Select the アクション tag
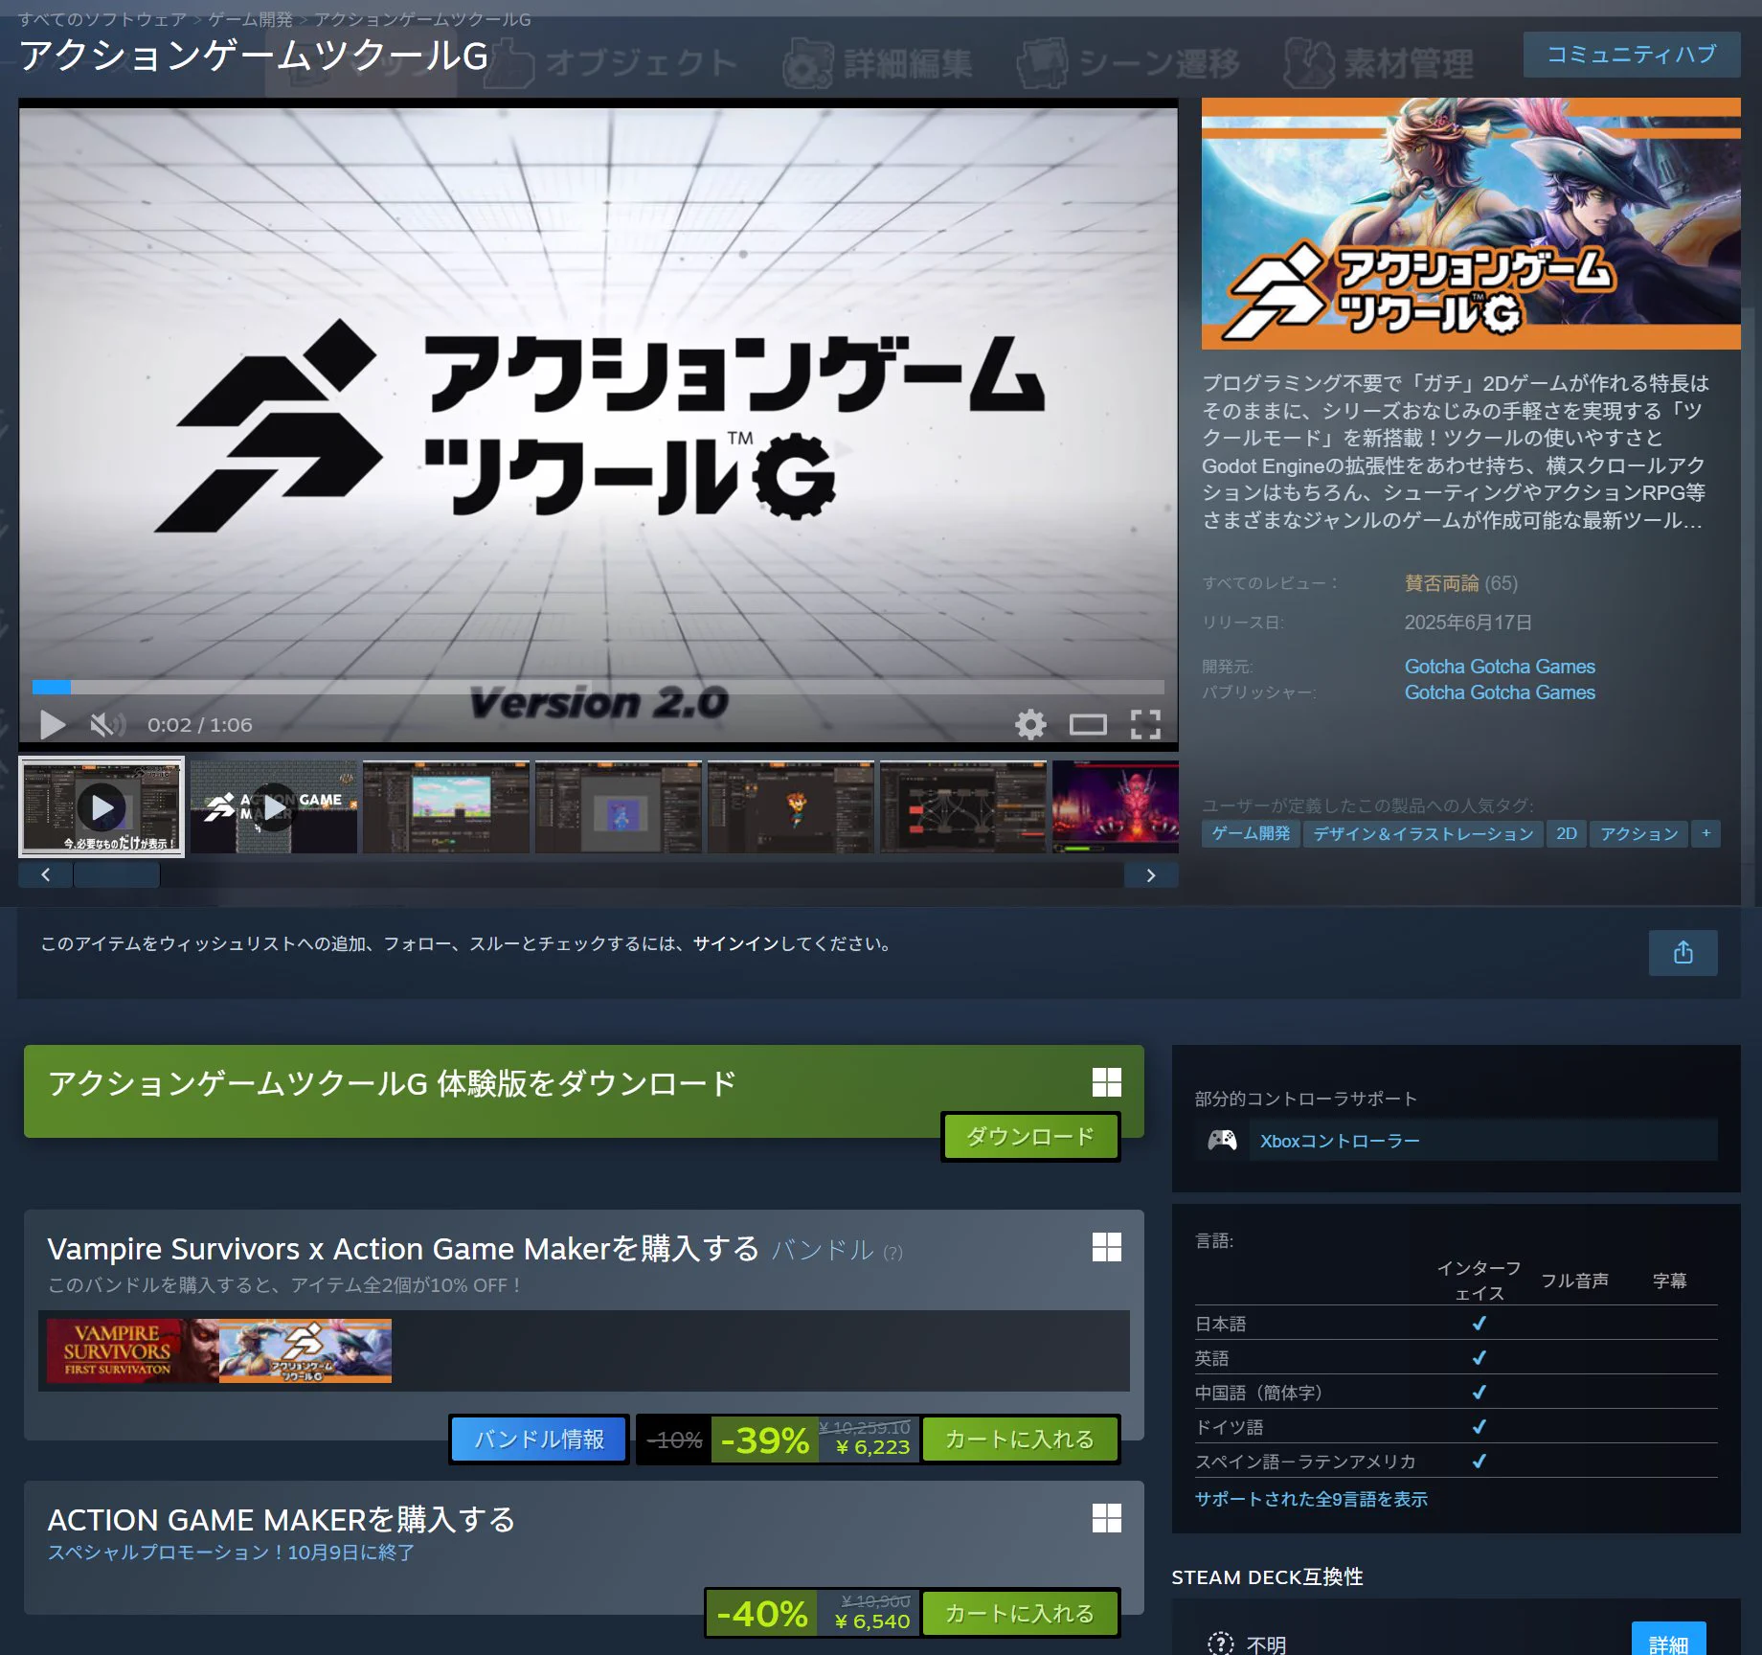Image resolution: width=1762 pixels, height=1655 pixels. tap(1638, 834)
